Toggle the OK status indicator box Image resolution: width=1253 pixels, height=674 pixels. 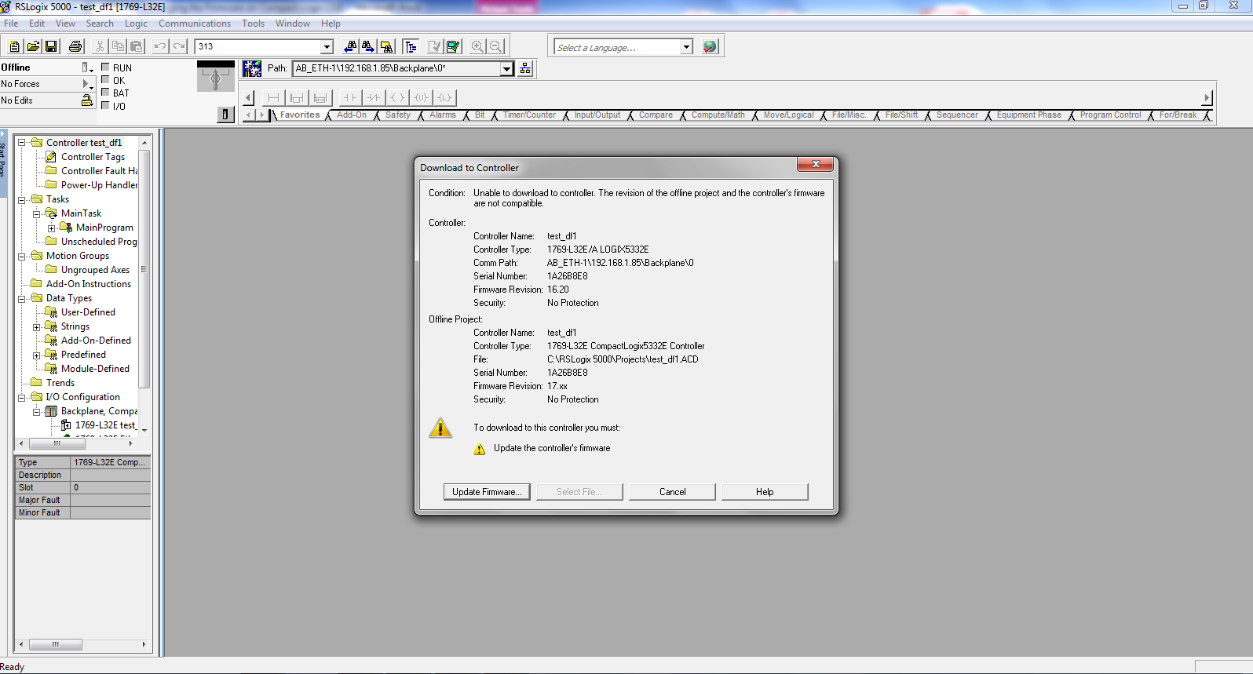(x=105, y=80)
